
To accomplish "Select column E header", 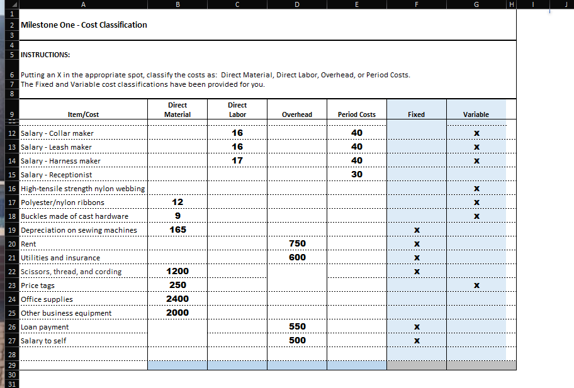I will (x=356, y=4).
